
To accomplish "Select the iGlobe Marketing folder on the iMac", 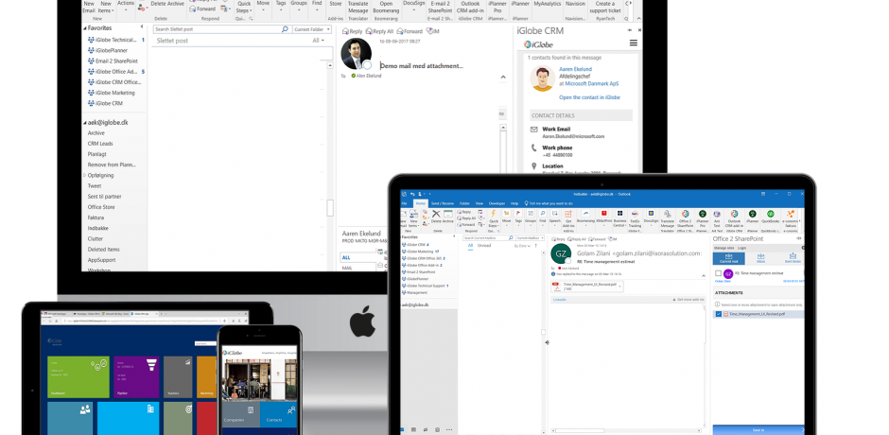I will (115, 93).
